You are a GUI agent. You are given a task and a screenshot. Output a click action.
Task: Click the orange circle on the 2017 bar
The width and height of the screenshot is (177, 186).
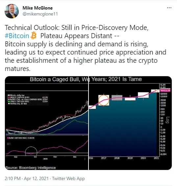[x=104, y=100]
